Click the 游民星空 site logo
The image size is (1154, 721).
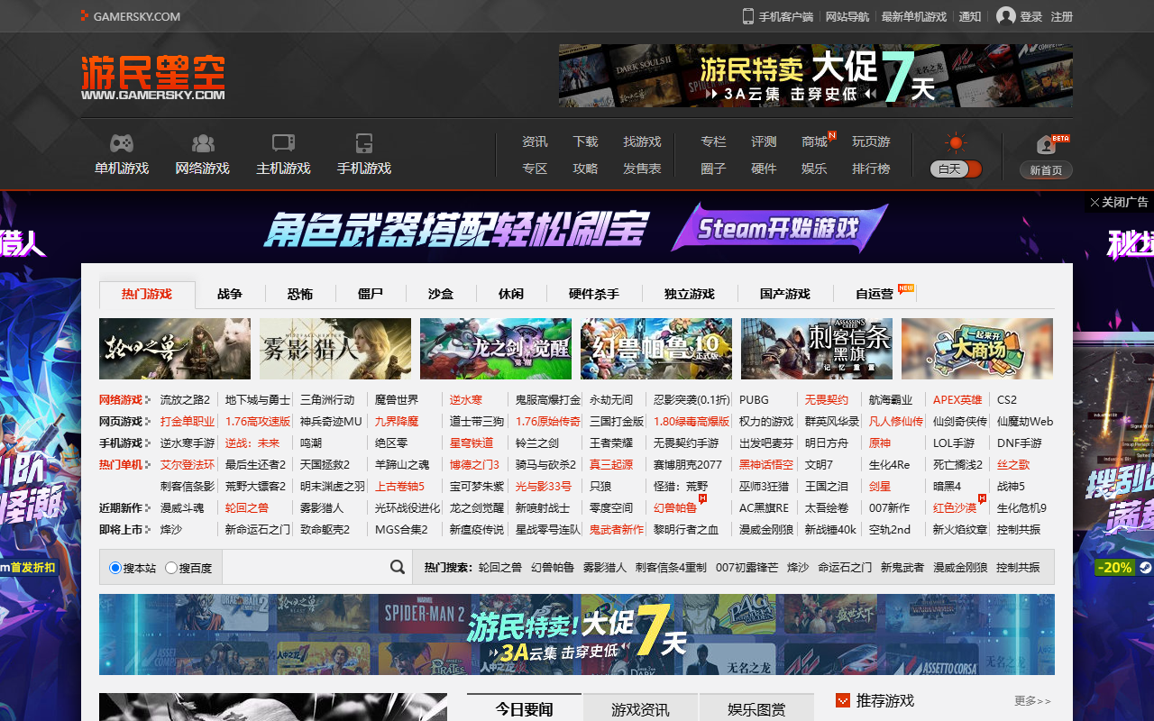coord(153,78)
